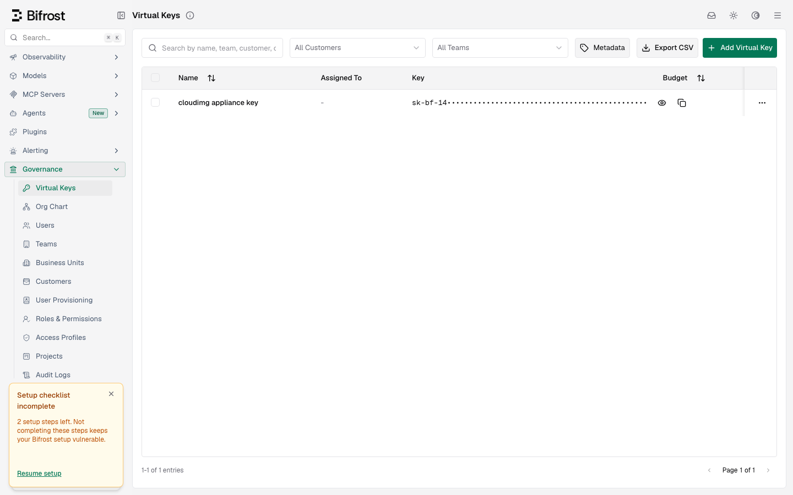Open Users page
This screenshot has width=793, height=495.
(65, 226)
